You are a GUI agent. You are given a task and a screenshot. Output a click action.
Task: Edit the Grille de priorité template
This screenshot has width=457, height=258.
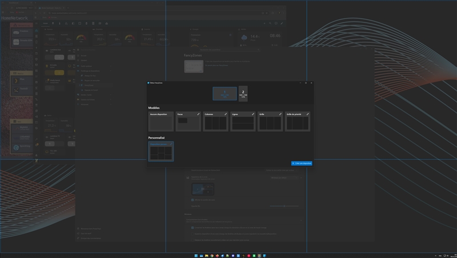308,114
